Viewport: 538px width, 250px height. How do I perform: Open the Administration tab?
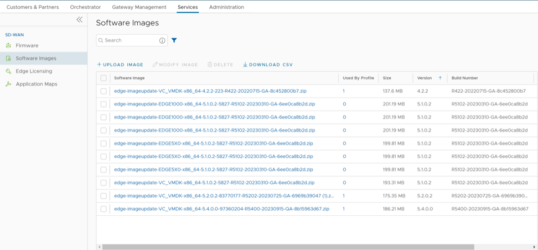click(226, 7)
